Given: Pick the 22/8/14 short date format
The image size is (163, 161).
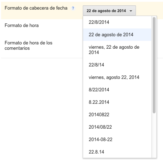Looking at the screenshot, I should click(117, 65).
